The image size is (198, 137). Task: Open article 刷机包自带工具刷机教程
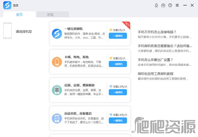coord(155,74)
